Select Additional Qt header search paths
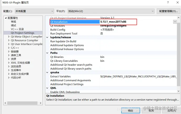181x114 pixels. tap(71, 65)
